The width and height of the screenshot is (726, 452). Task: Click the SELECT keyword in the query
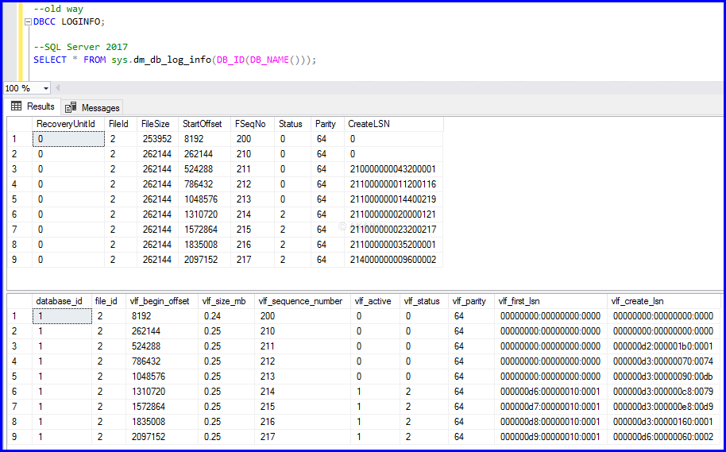click(50, 60)
